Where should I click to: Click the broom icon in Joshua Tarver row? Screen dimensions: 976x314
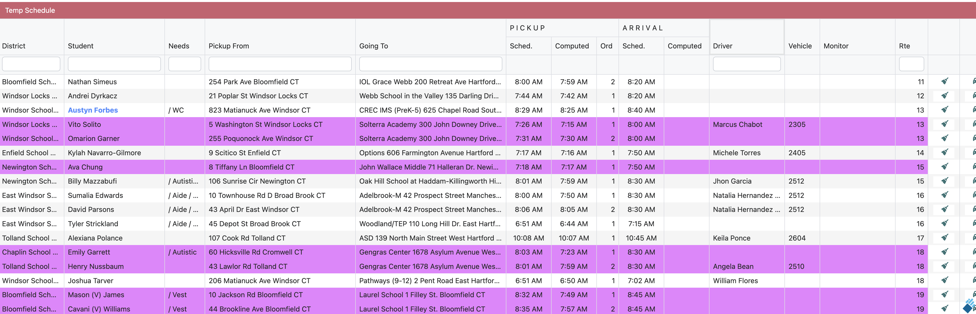(x=945, y=280)
